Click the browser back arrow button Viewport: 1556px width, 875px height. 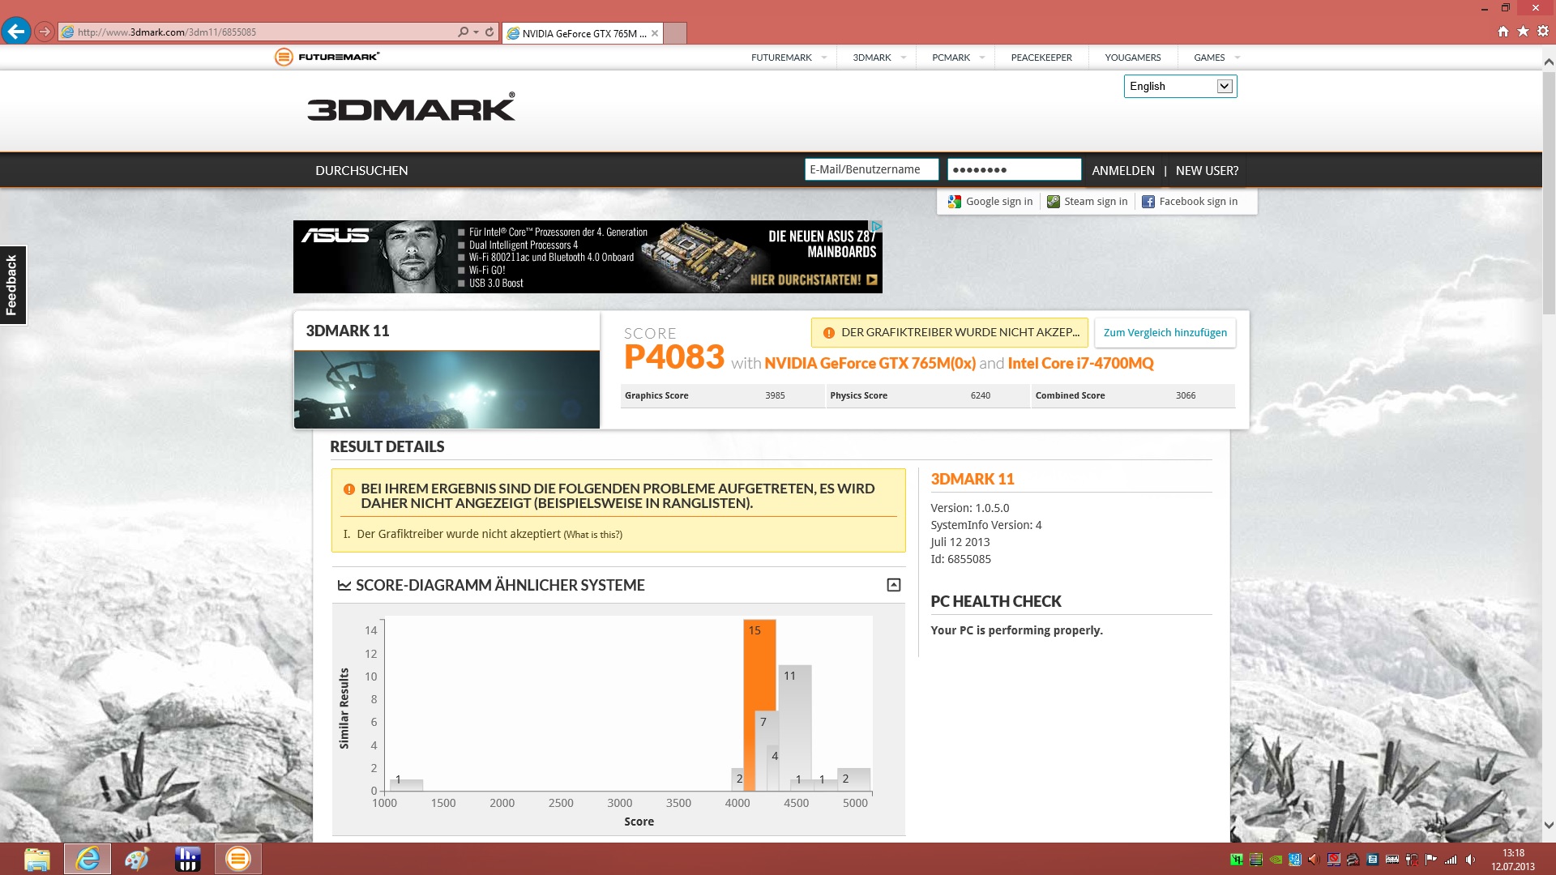[x=15, y=32]
